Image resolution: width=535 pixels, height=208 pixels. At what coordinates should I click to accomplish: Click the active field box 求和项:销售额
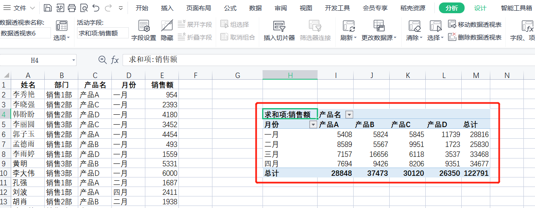pos(103,33)
